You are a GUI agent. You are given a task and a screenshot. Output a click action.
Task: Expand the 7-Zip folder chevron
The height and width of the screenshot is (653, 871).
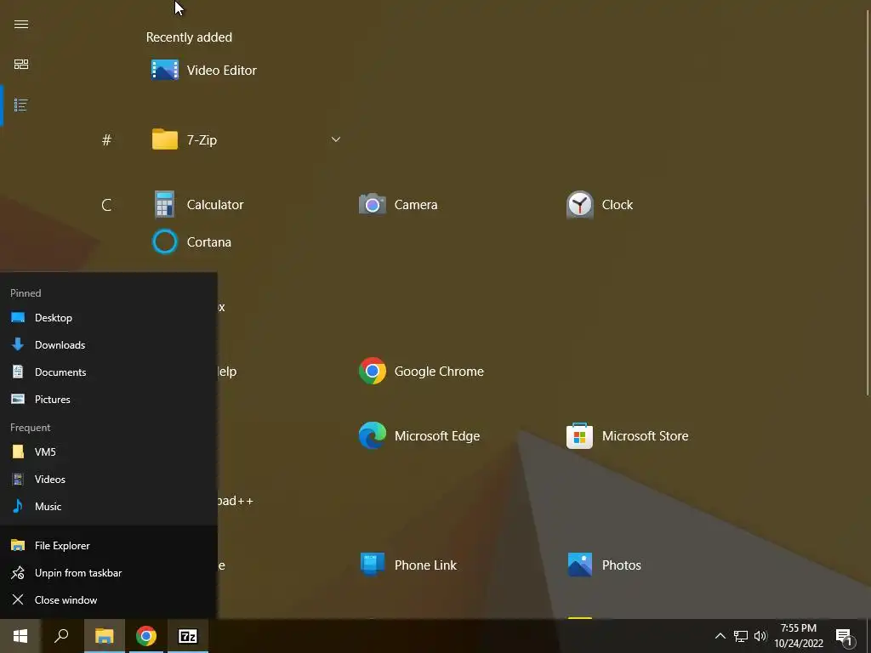coord(335,139)
